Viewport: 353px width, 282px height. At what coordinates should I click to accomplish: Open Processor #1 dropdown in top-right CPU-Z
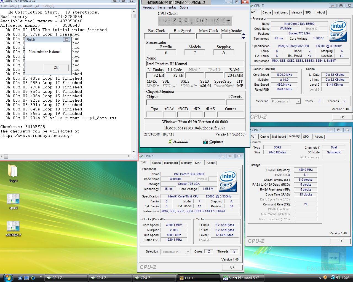(x=298, y=101)
